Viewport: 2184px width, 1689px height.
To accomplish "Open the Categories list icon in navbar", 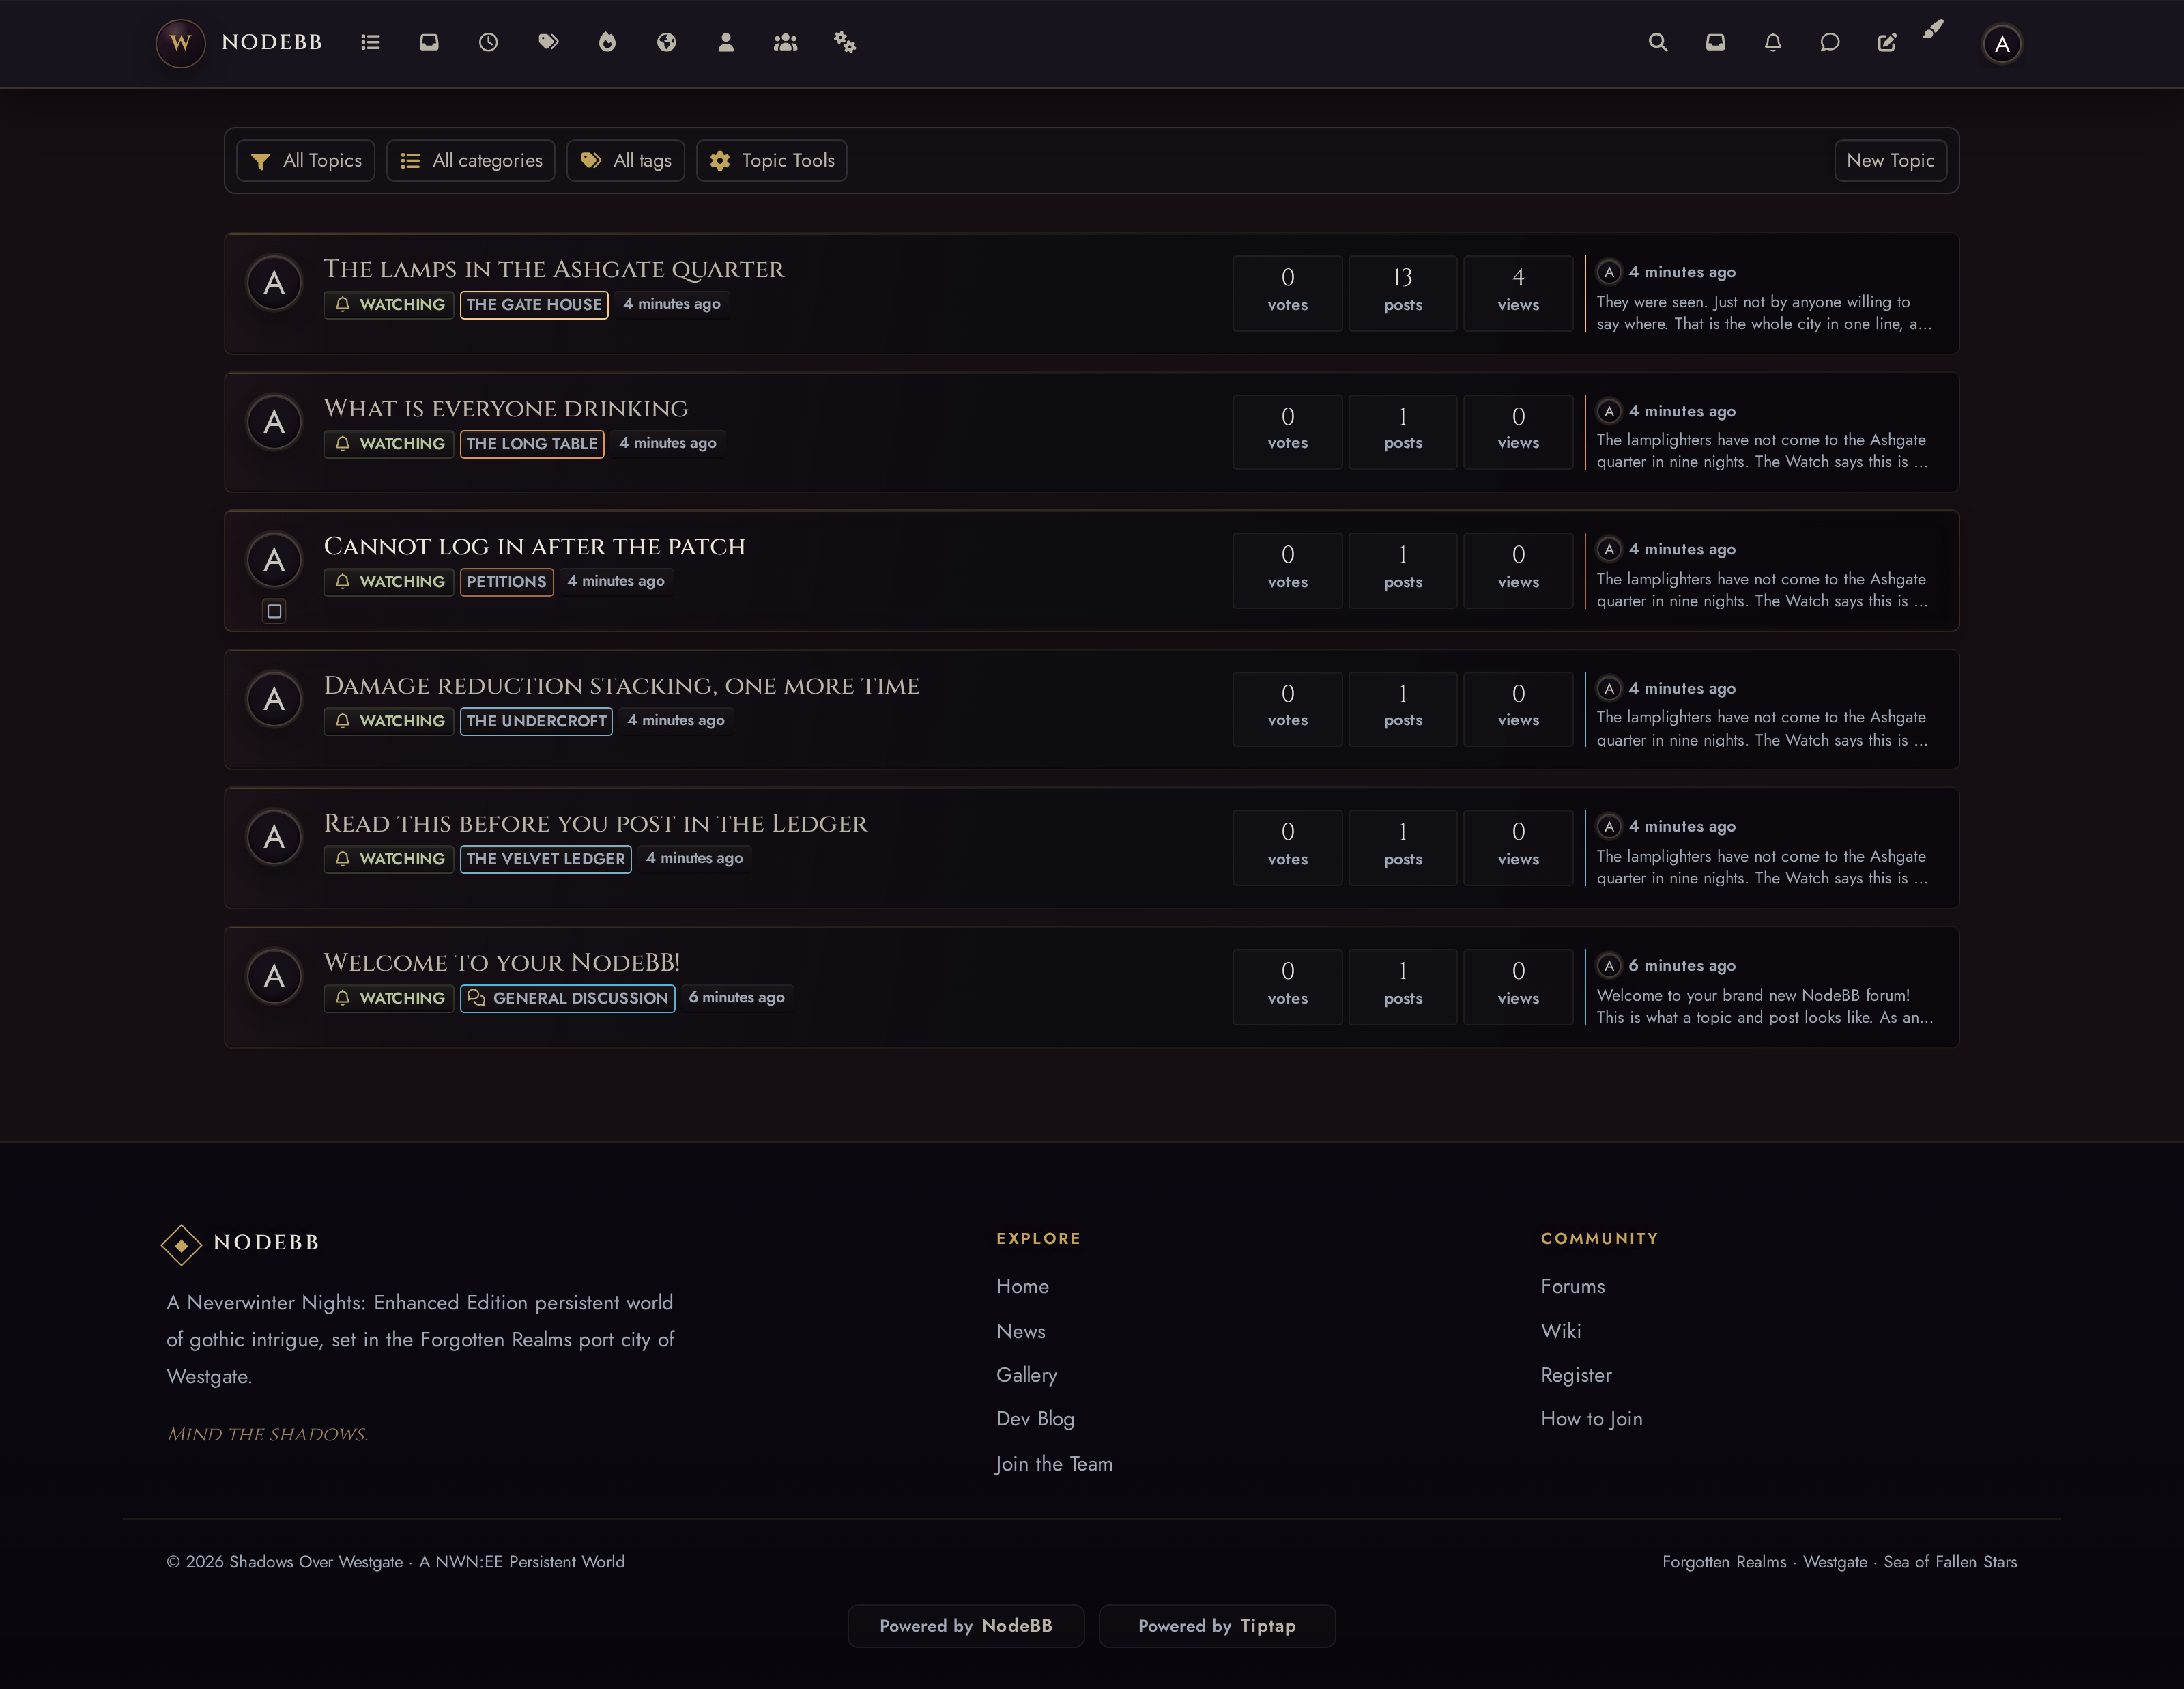I will click(x=370, y=42).
